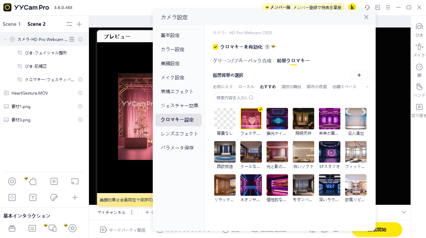Open the 切り抜き cutout sidebar icon
The image size is (426, 238).
tap(419, 110)
